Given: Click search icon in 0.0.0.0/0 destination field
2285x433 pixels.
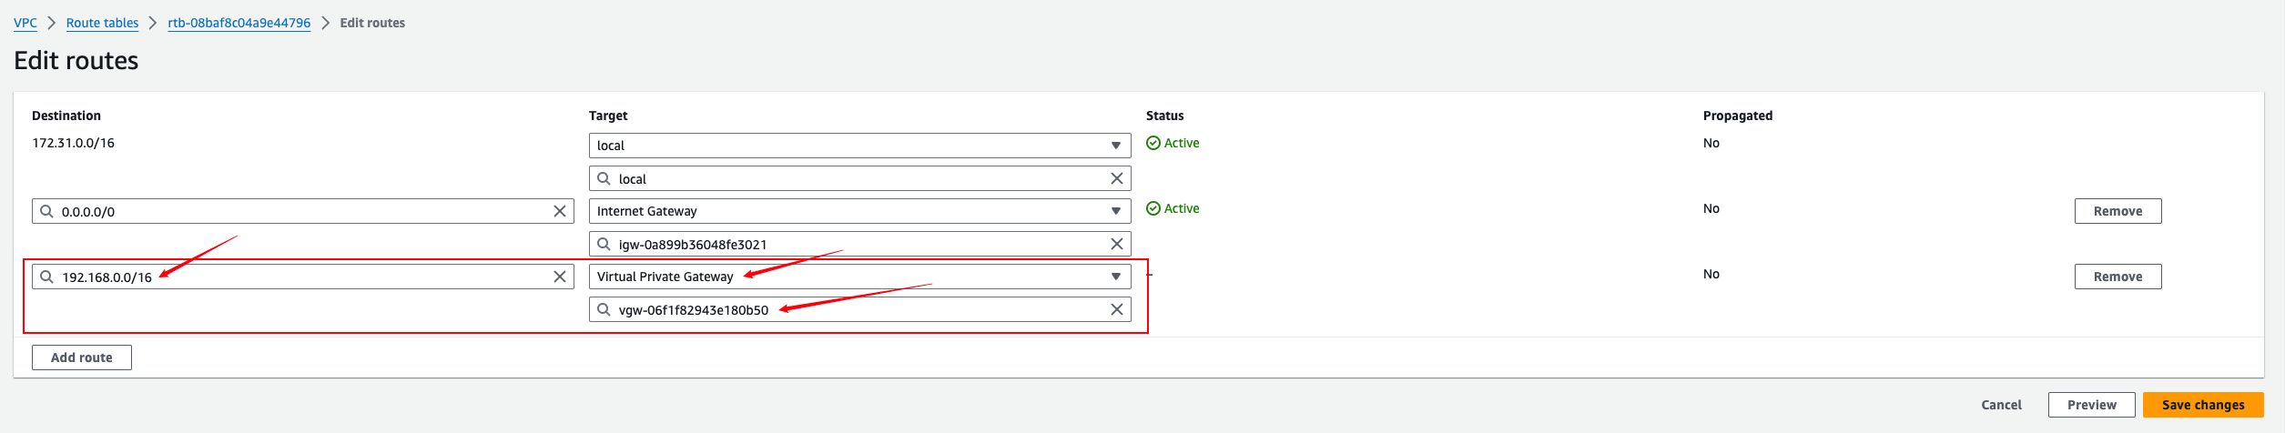Looking at the screenshot, I should 47,211.
